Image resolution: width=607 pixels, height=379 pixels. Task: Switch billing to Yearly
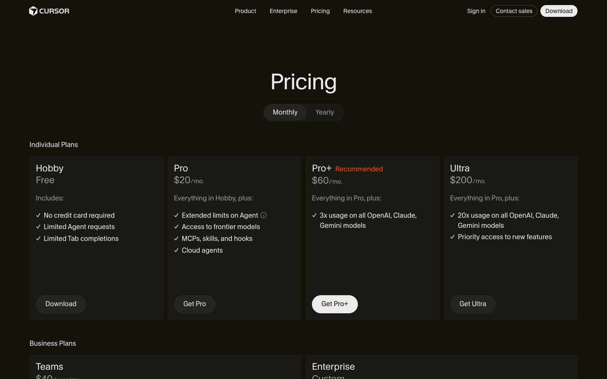click(325, 112)
